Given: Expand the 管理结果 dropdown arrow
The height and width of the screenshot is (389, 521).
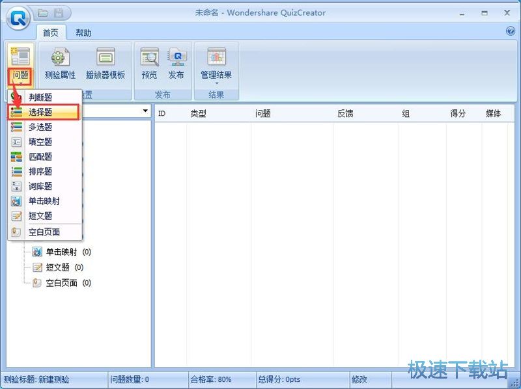Looking at the screenshot, I should point(217,83).
